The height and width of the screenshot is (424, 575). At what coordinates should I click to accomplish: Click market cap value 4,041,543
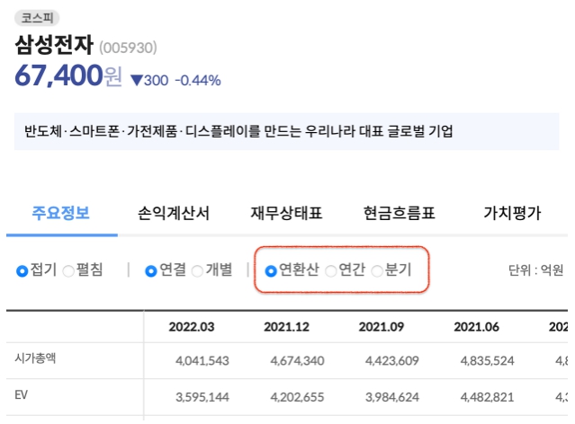[202, 360]
